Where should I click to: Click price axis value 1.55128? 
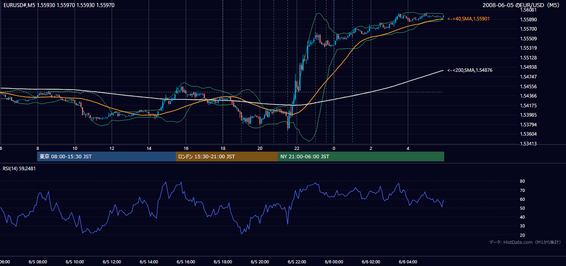point(528,58)
